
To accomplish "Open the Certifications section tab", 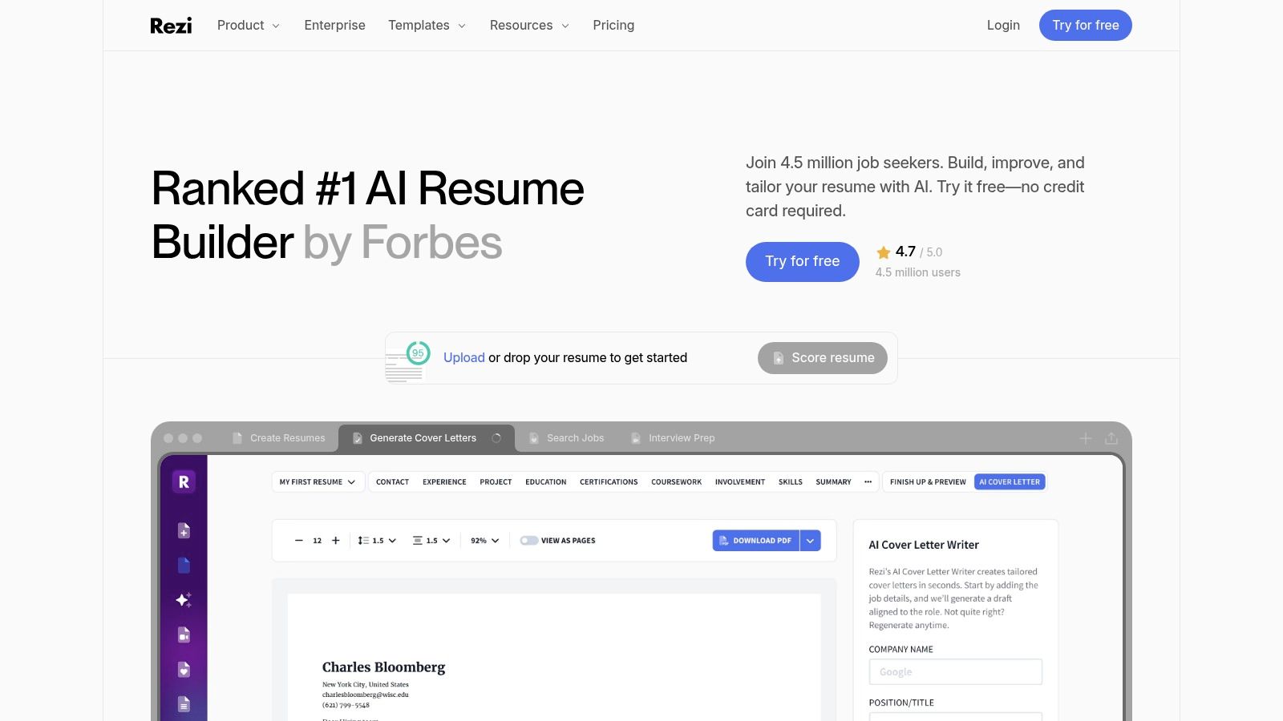I will [609, 482].
